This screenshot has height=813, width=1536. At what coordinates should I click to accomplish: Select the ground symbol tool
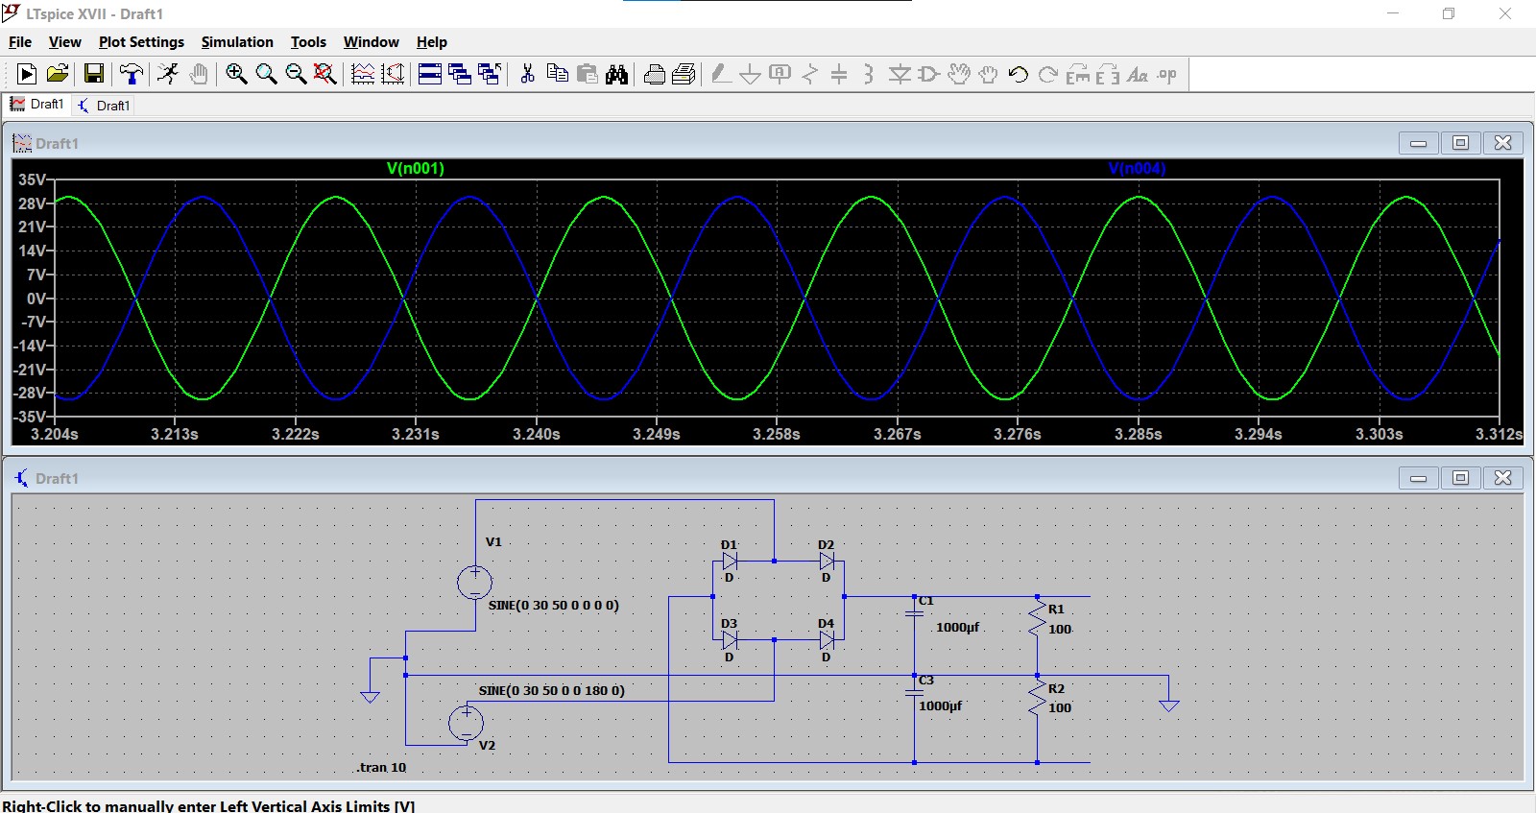751,74
